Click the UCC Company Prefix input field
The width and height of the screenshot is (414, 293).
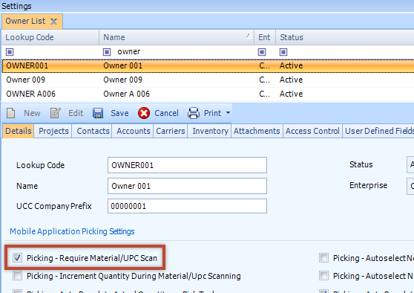[x=187, y=206]
